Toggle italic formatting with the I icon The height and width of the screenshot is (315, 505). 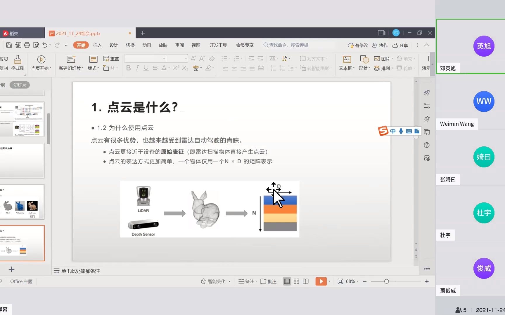pyautogui.click(x=137, y=68)
